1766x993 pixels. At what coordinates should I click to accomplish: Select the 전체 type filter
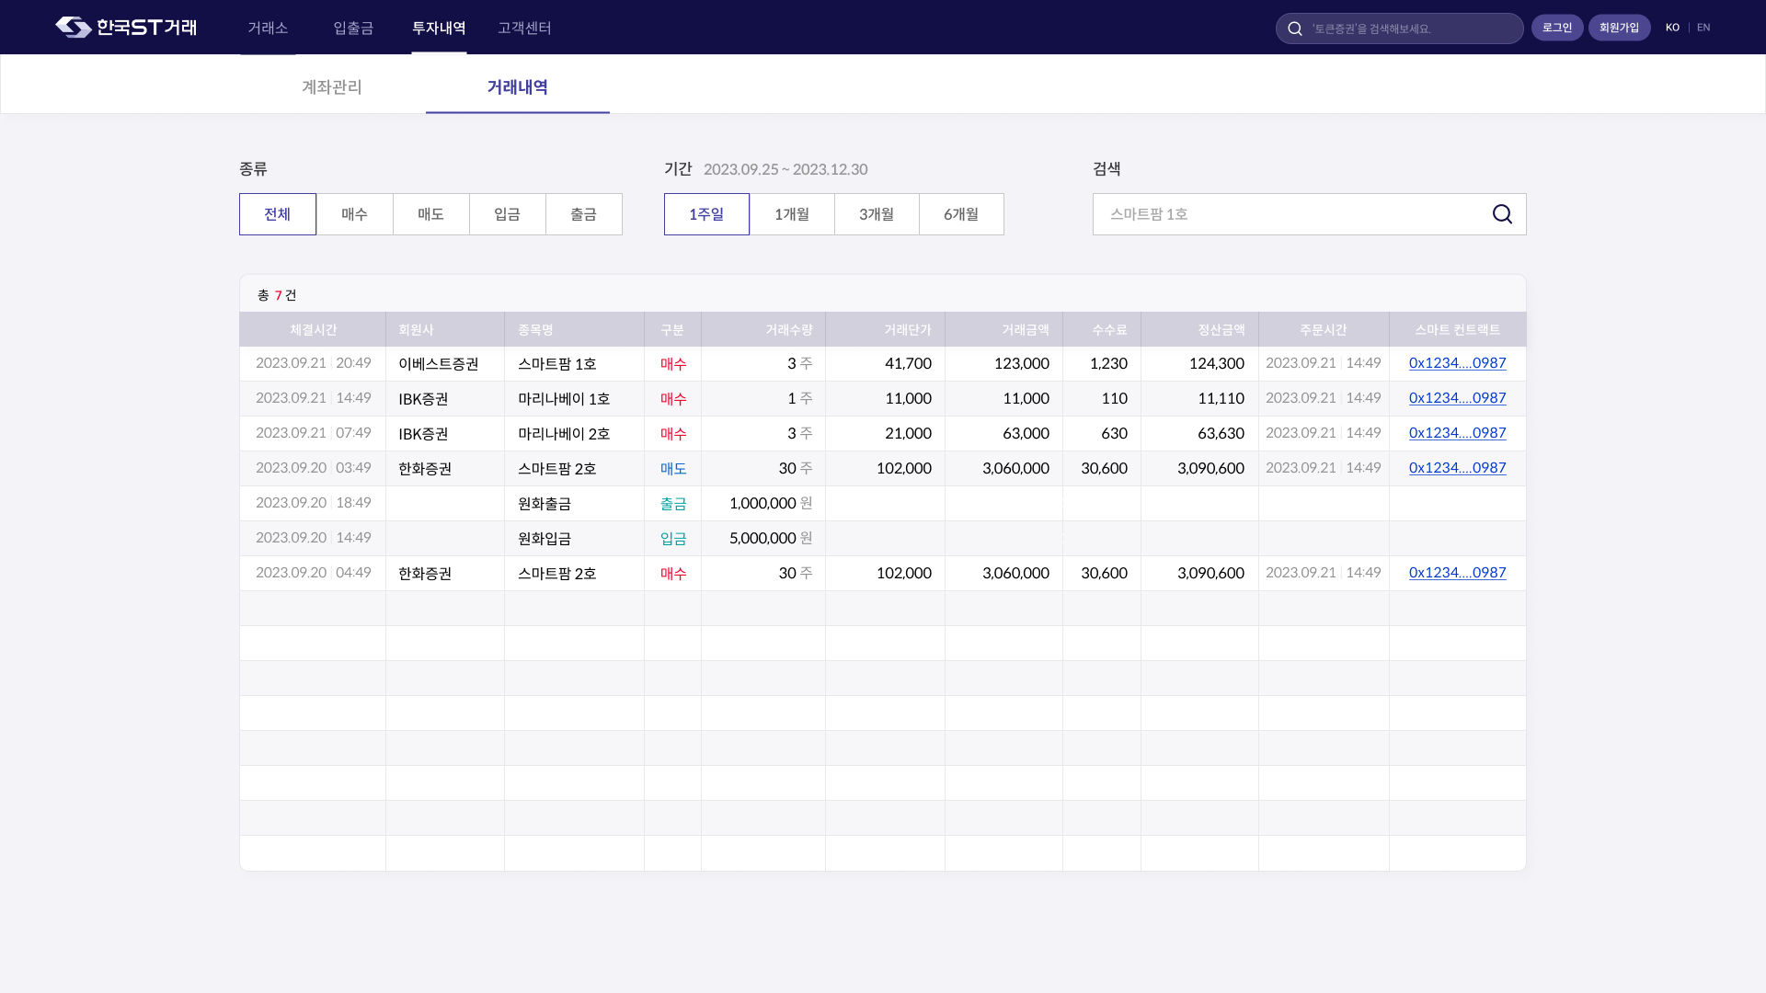tap(278, 214)
